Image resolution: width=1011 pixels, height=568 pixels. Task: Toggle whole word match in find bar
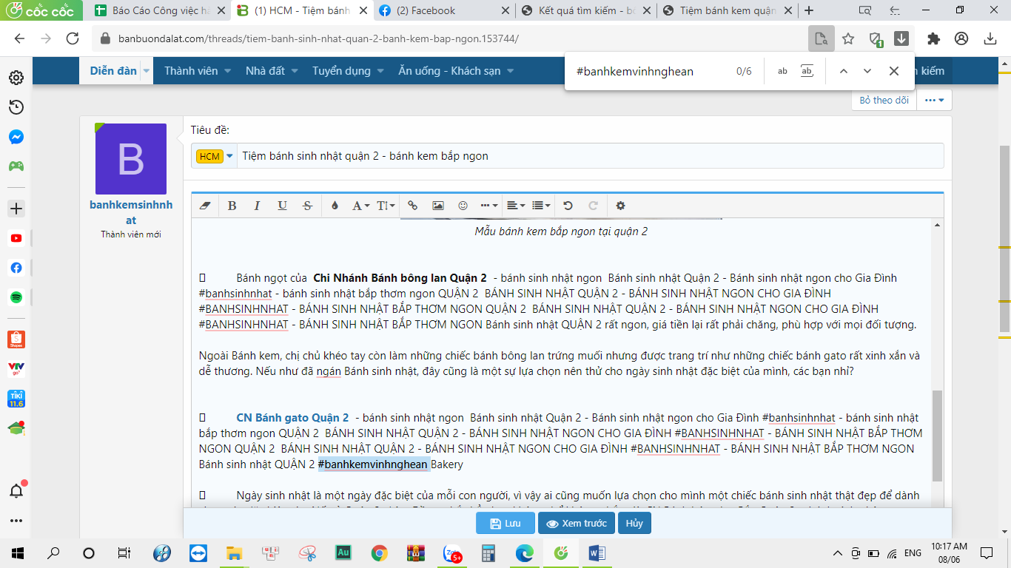807,71
